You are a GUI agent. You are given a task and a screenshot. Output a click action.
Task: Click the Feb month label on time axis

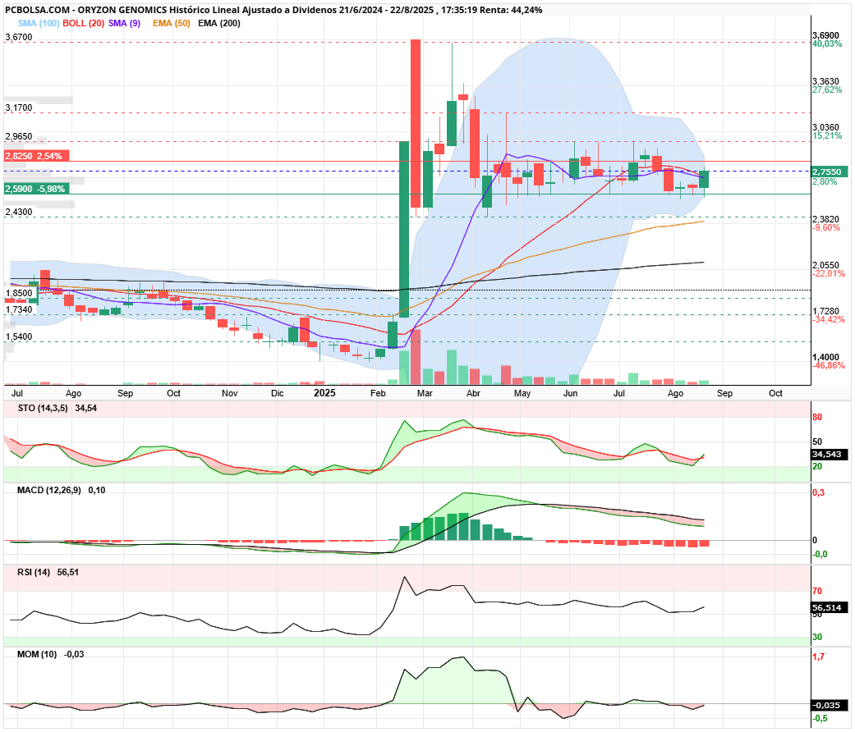pos(378,393)
